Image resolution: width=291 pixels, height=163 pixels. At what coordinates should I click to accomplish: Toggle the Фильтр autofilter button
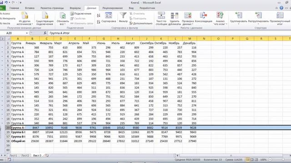pos(123,18)
